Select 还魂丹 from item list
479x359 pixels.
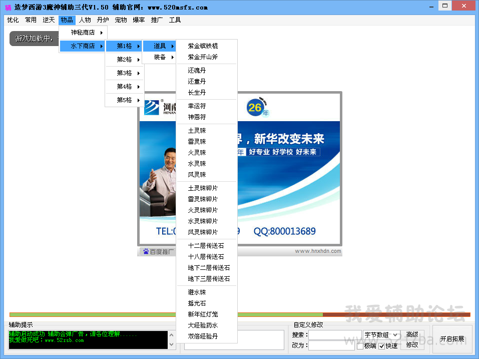(197, 71)
